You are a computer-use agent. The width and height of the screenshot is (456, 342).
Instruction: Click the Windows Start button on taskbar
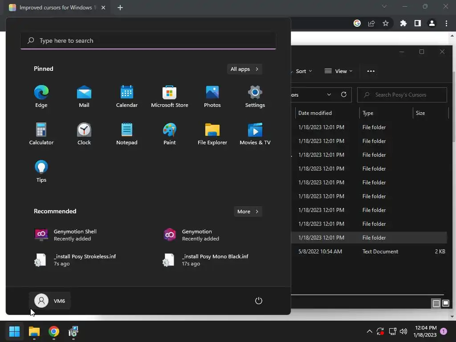coord(14,331)
